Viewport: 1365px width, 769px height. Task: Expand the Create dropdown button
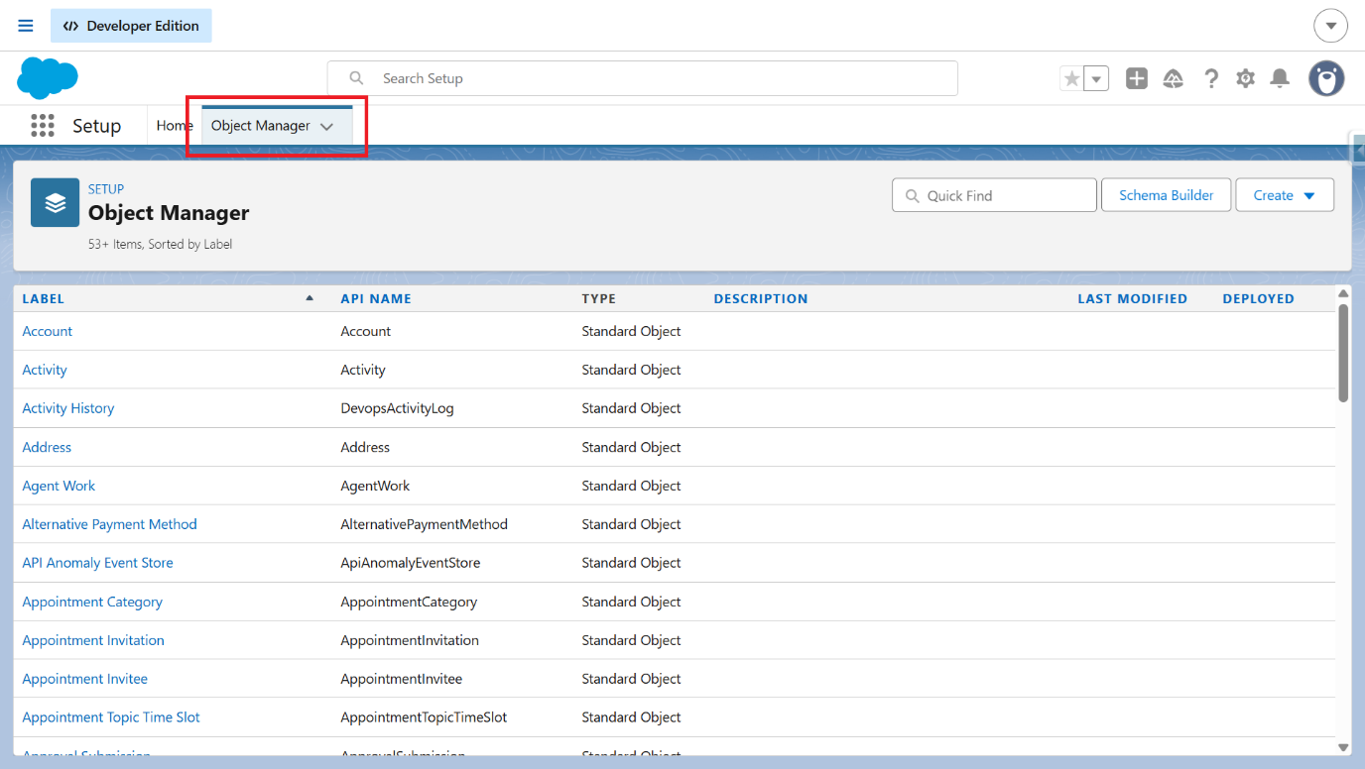click(x=1284, y=195)
